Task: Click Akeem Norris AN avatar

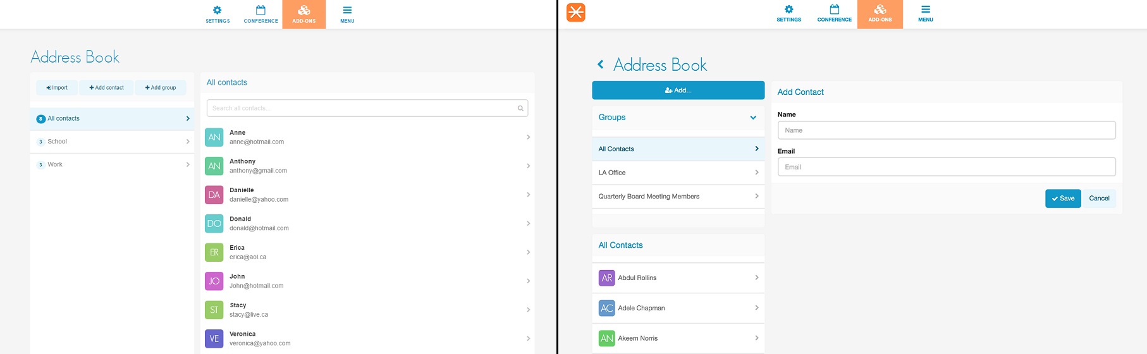Action: pos(607,338)
